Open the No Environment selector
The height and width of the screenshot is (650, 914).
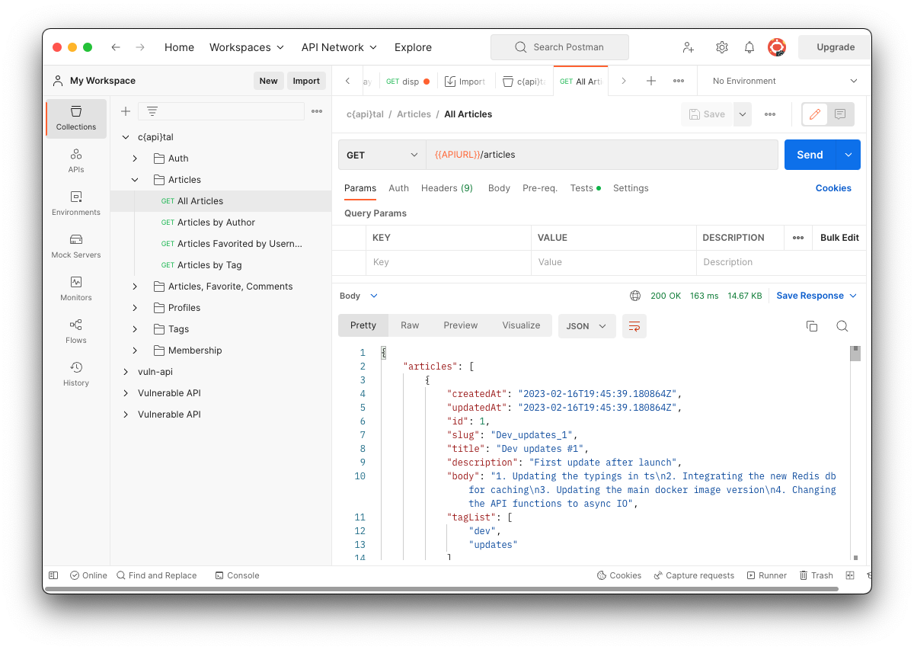[785, 81]
